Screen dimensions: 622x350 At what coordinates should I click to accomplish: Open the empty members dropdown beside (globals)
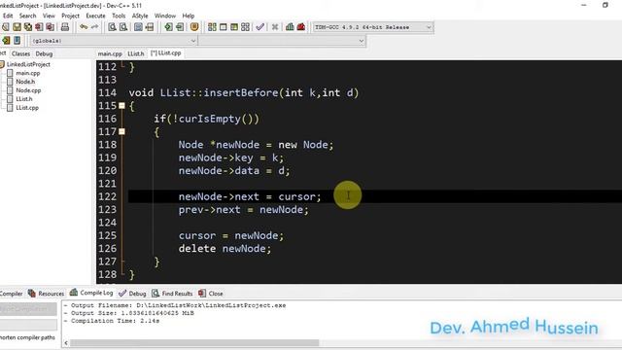282,41
